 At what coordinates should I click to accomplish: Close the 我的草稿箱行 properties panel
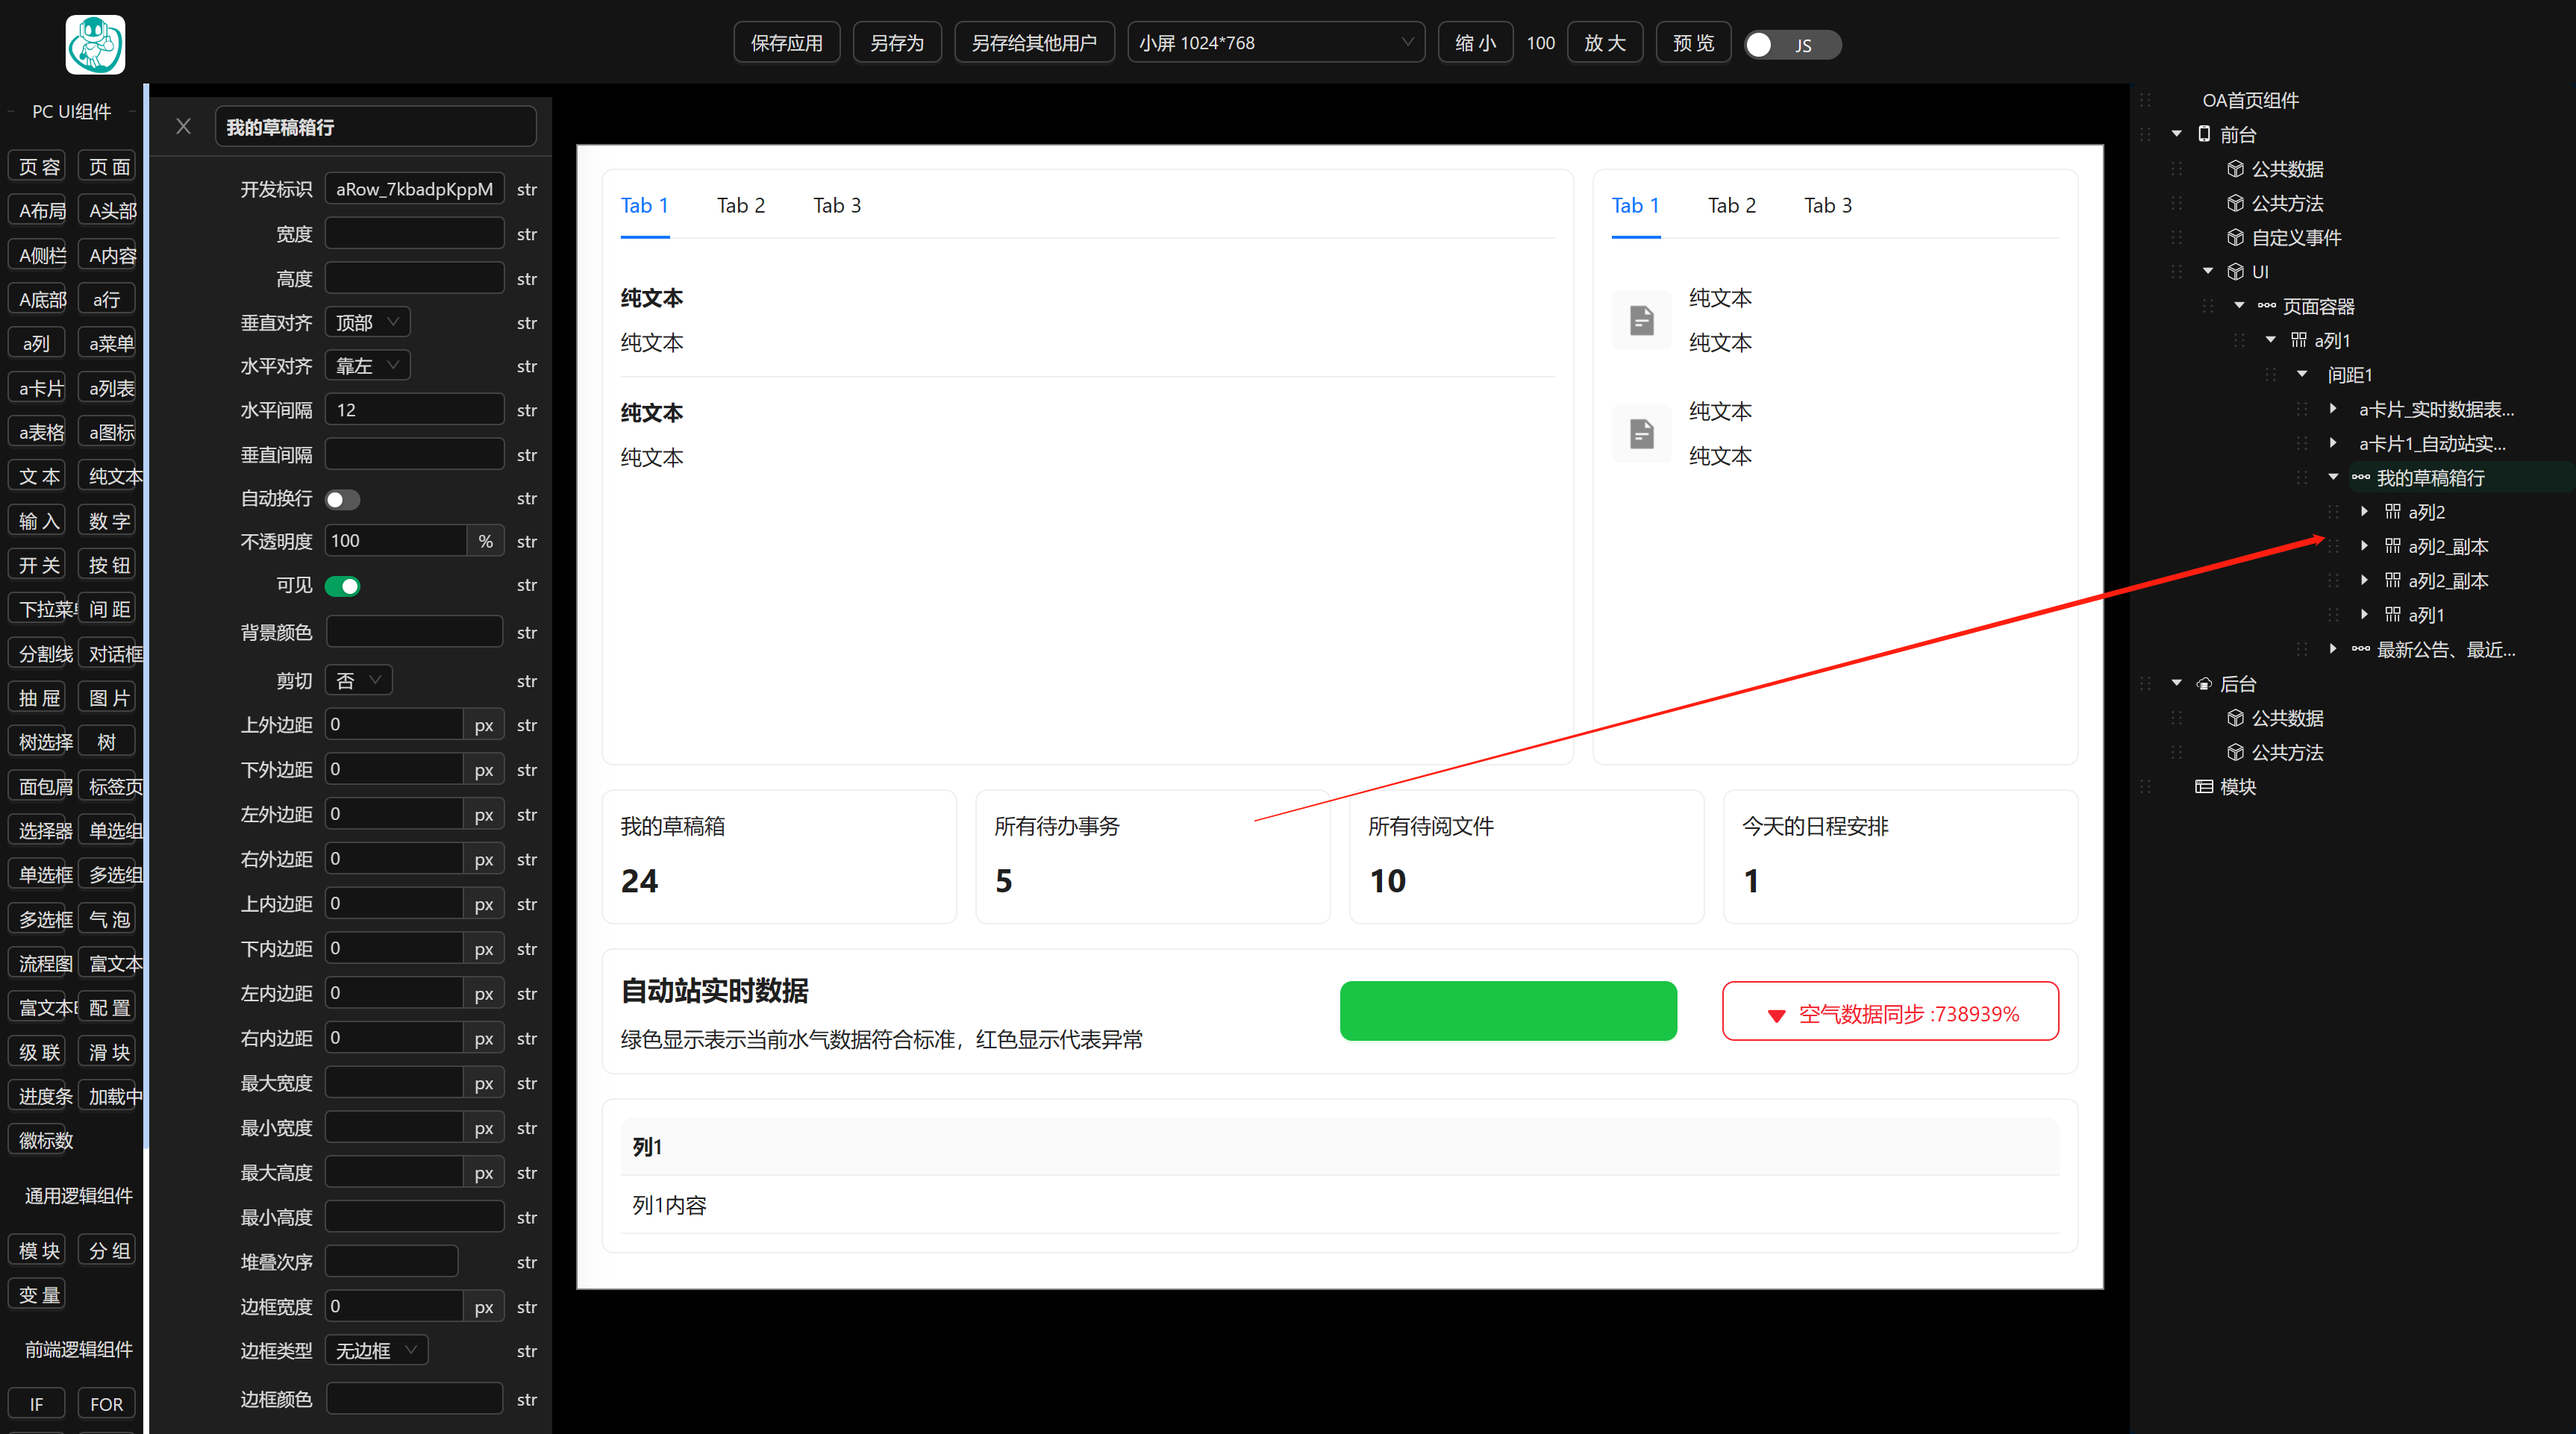point(183,126)
